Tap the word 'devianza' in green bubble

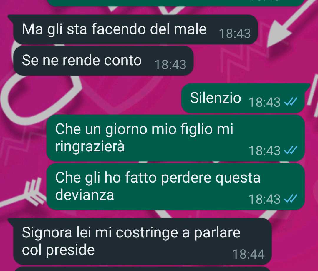85,195
